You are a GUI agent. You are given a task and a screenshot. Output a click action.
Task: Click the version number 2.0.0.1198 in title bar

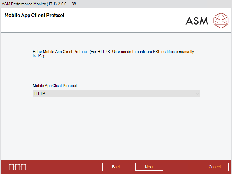(67, 4)
